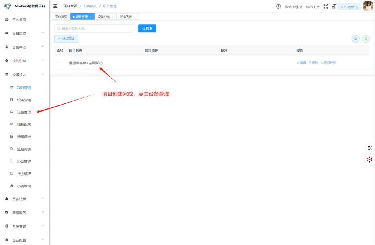Viewport: 375px width, 245px height.
Task: Collapse the expanded 设备接入 menu
Action: pos(19,74)
